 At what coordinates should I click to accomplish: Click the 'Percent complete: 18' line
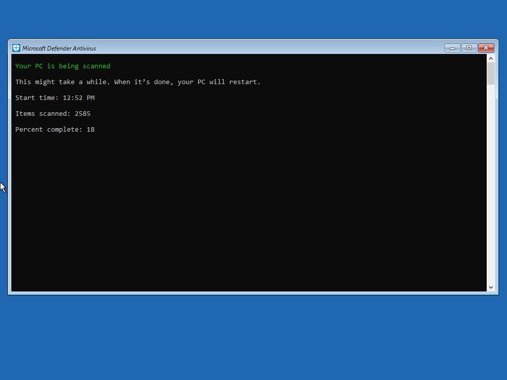pos(55,129)
